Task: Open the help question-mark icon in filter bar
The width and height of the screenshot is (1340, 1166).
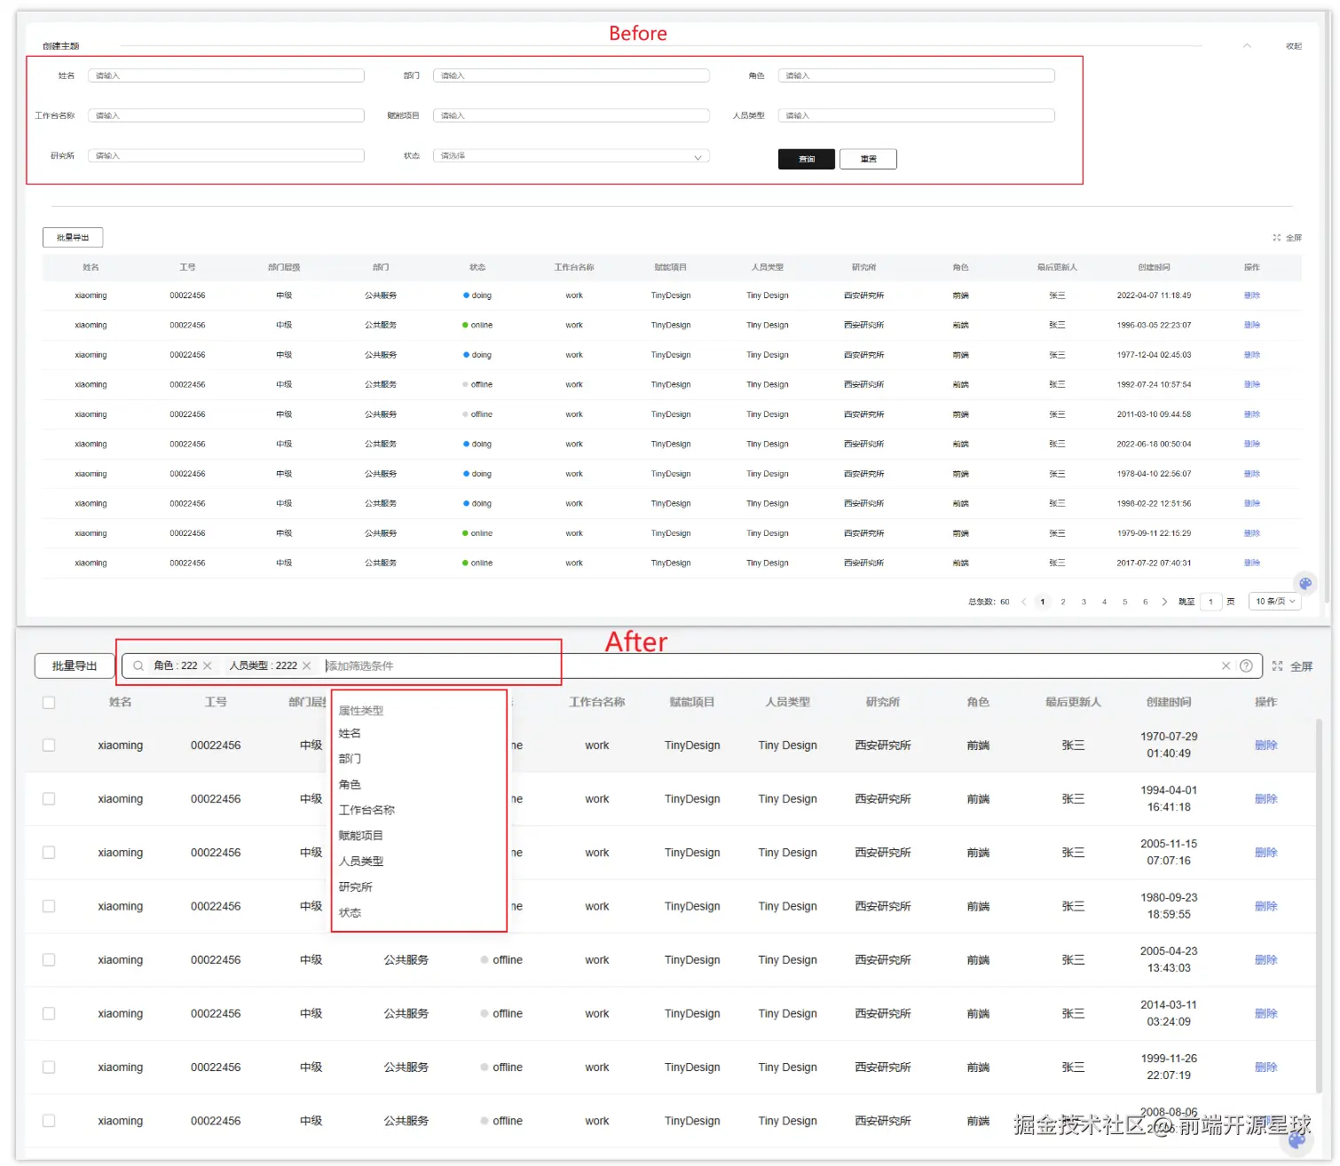Action: tap(1246, 666)
